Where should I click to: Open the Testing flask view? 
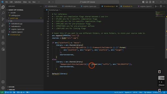3,37
